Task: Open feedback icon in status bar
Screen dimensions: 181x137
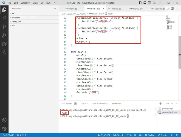Action: point(172,135)
